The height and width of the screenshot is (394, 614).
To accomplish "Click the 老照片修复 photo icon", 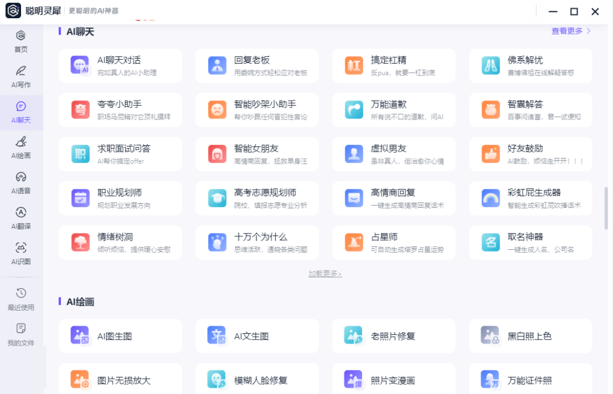I will tap(354, 336).
